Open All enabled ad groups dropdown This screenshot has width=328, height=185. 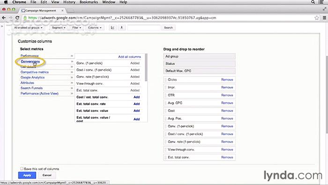pos(28,28)
